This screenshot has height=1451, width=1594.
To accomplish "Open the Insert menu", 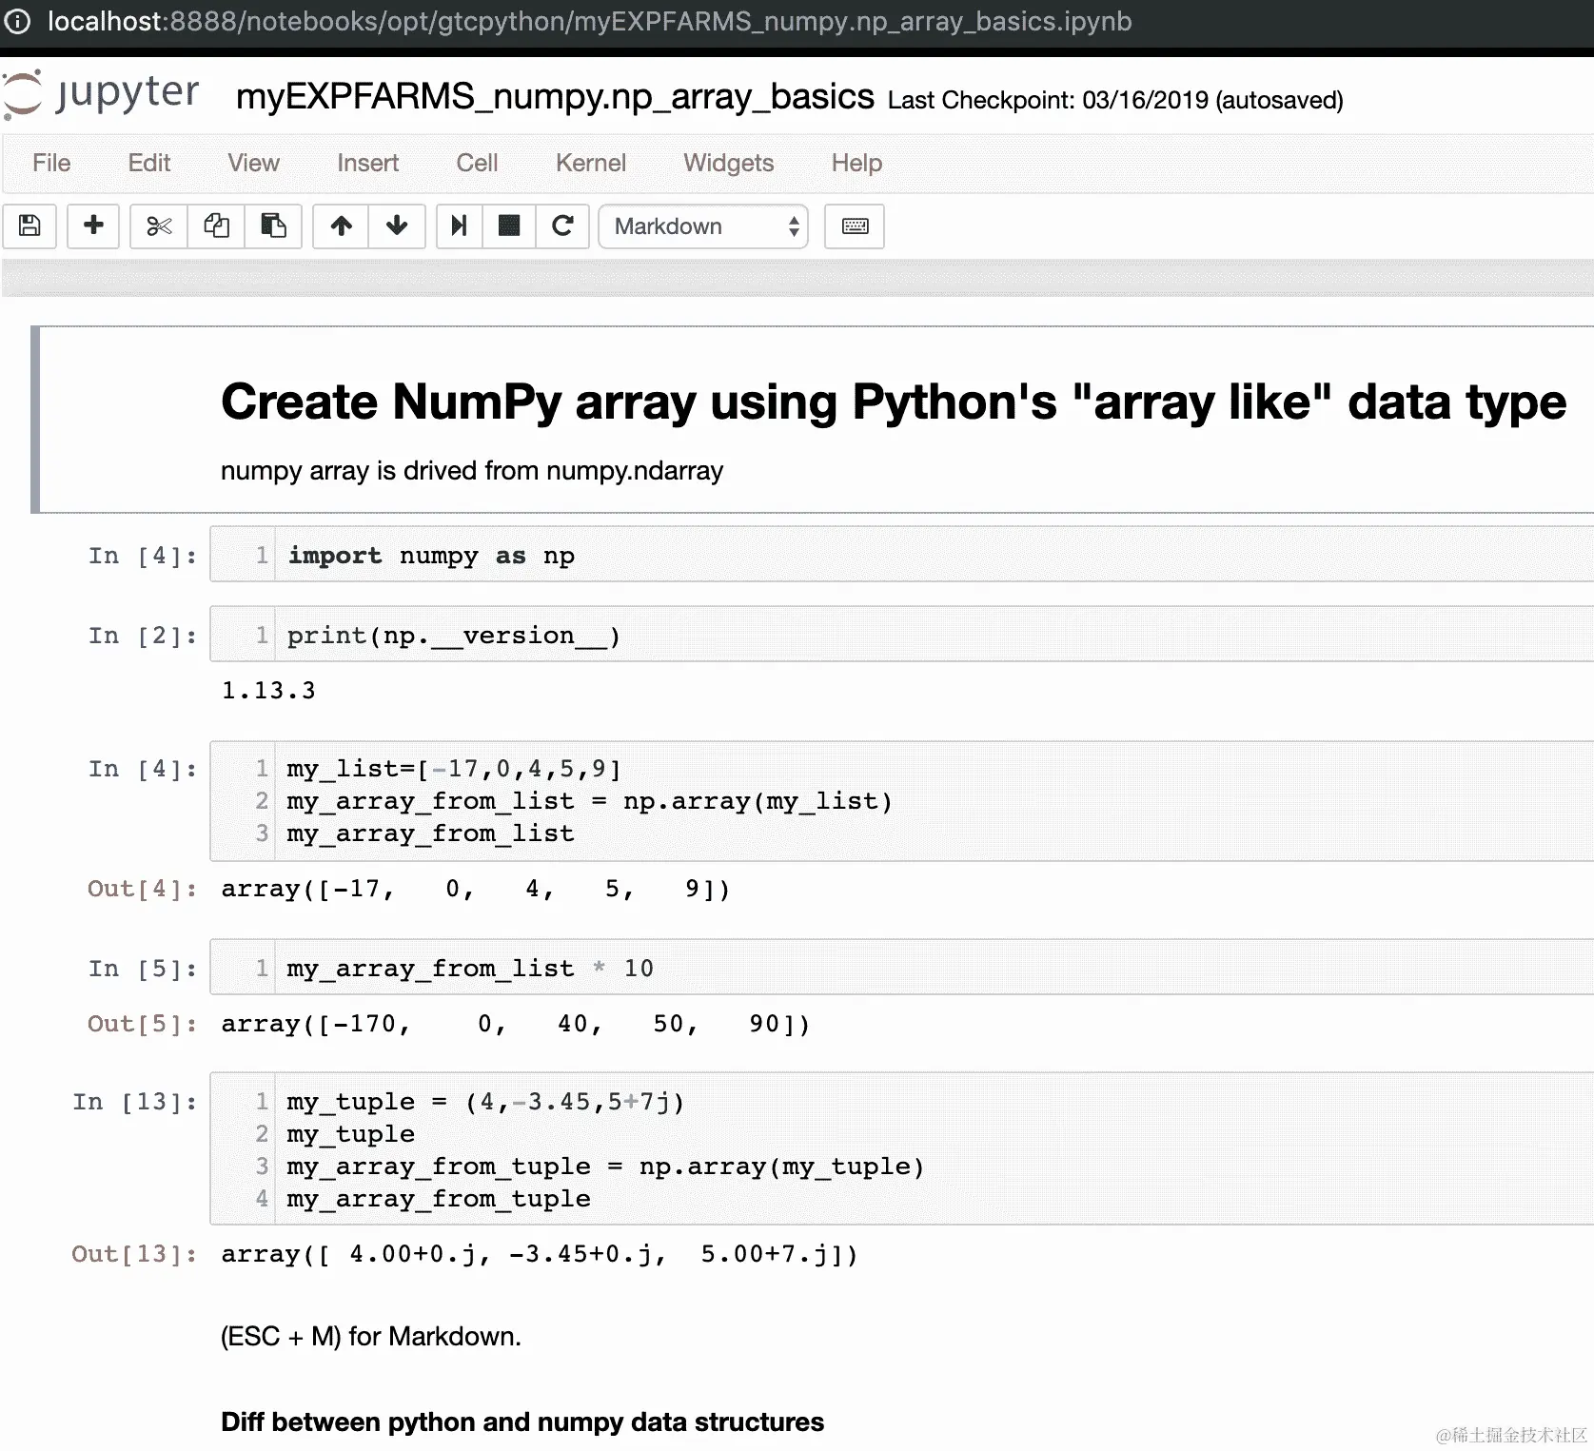I will pos(367,163).
